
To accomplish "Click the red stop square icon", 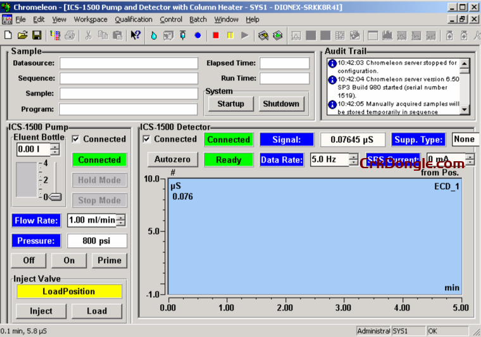I will coord(216,35).
